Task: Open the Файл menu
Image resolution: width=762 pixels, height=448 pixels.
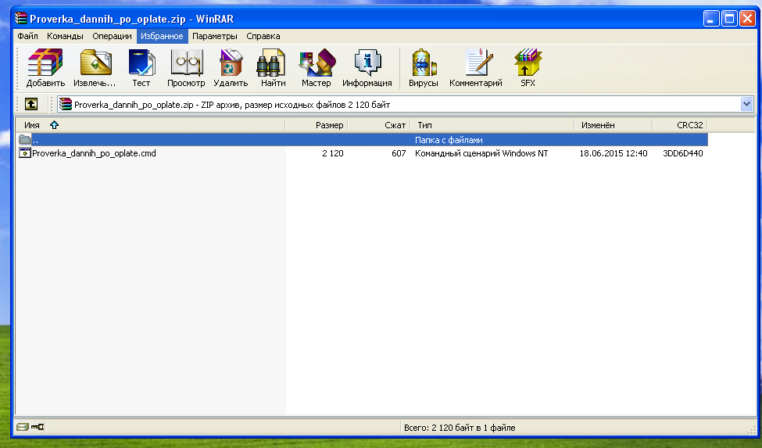Action: point(27,36)
